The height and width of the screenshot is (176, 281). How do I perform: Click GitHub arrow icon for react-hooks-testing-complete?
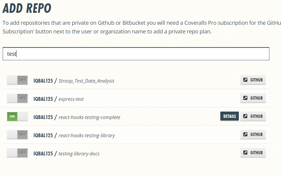point(245,116)
